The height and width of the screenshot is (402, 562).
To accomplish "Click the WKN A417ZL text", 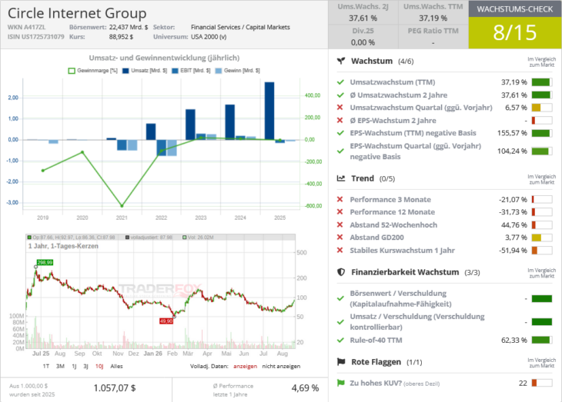I will pyautogui.click(x=26, y=27).
